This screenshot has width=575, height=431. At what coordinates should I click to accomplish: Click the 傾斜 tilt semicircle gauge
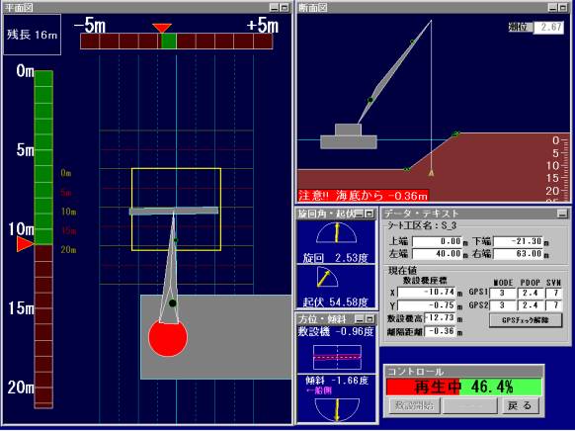click(337, 409)
